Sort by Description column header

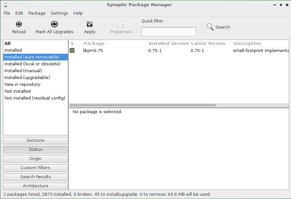coord(260,44)
